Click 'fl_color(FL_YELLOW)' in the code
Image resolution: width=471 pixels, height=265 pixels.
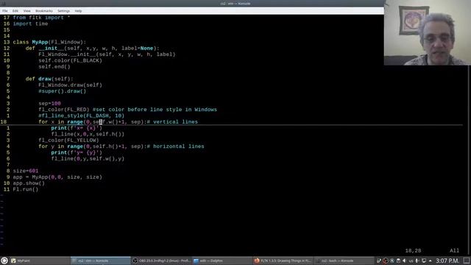click(x=68, y=141)
